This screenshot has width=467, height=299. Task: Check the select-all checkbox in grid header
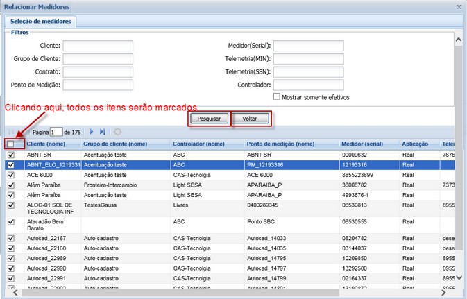(10, 144)
